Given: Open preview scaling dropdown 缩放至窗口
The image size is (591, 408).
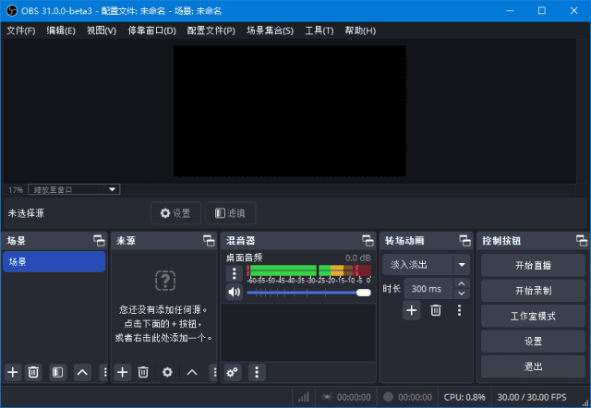Looking at the screenshot, I should [x=74, y=189].
